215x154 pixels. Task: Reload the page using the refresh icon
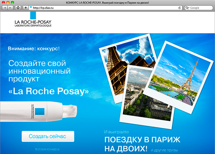[180, 8]
